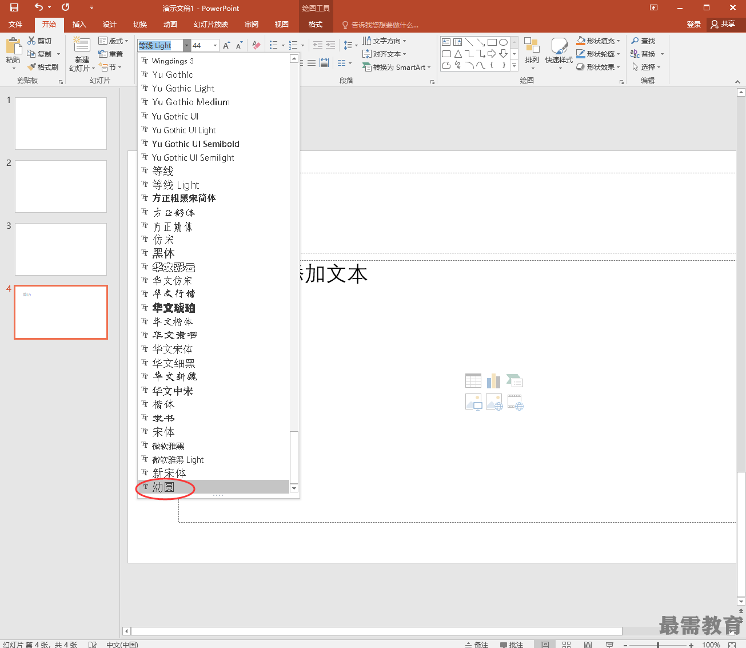Screen dimensions: 746x648
Task: Select slide 4 thumbnail
Action: point(61,312)
